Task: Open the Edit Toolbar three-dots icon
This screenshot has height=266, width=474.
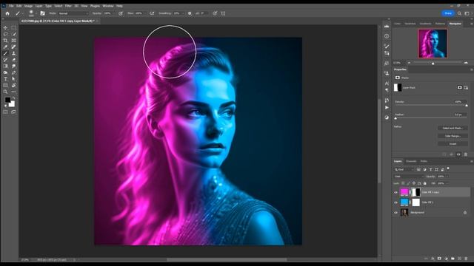Action: (13, 92)
